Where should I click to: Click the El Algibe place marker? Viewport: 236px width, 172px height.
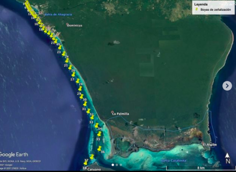(203, 143)
